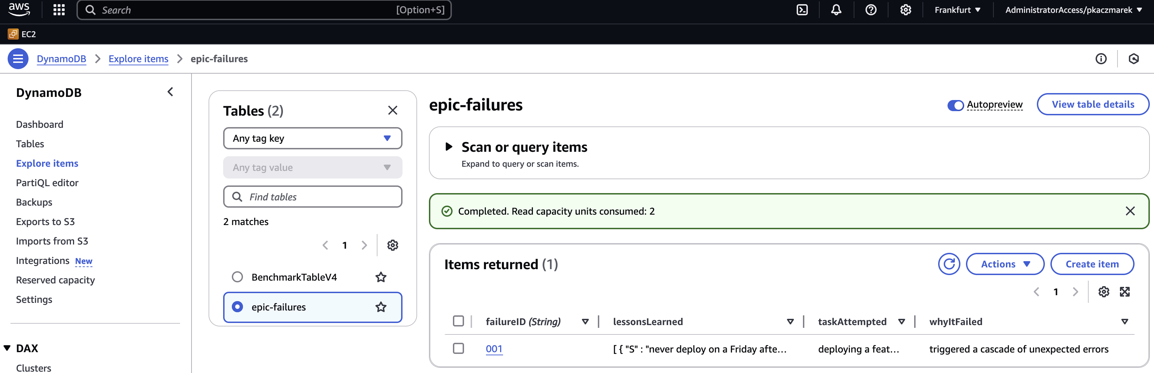Image resolution: width=1154 pixels, height=373 pixels.
Task: Check the checkbox for item 001
Action: 458,348
